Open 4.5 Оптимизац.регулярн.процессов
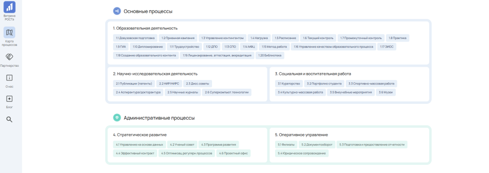Screen dimensions: 489x173 [x=187, y=153]
